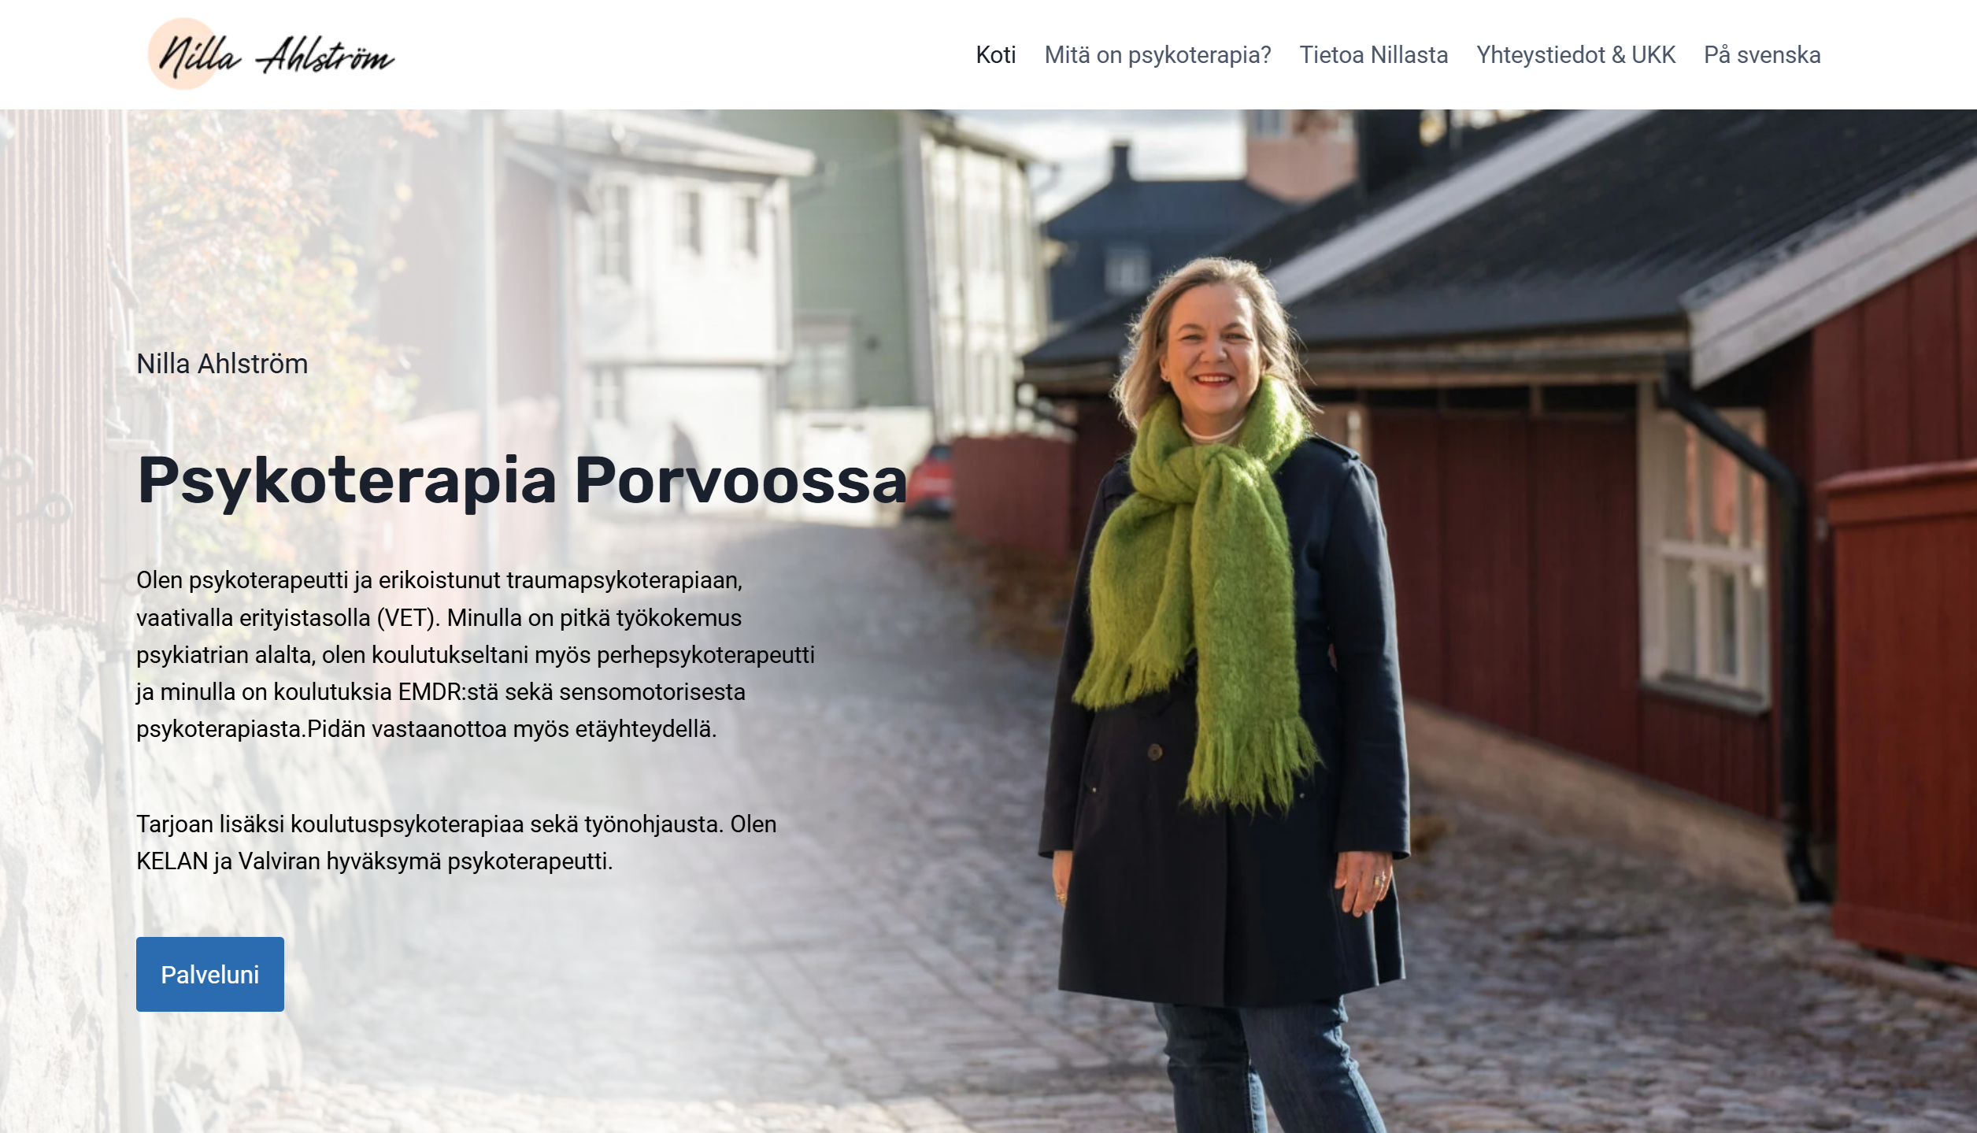
Task: Click the blue Palveluni button
Action: (x=210, y=974)
